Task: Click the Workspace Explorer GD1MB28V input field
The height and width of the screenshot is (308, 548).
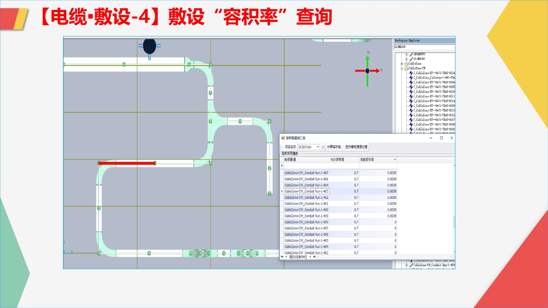Action: pos(424,47)
